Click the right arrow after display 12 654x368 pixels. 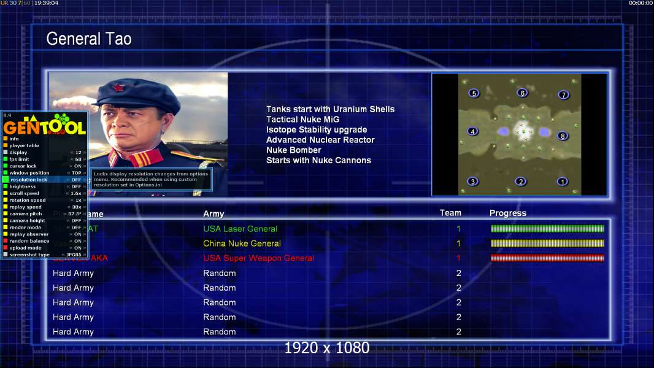tap(85, 153)
